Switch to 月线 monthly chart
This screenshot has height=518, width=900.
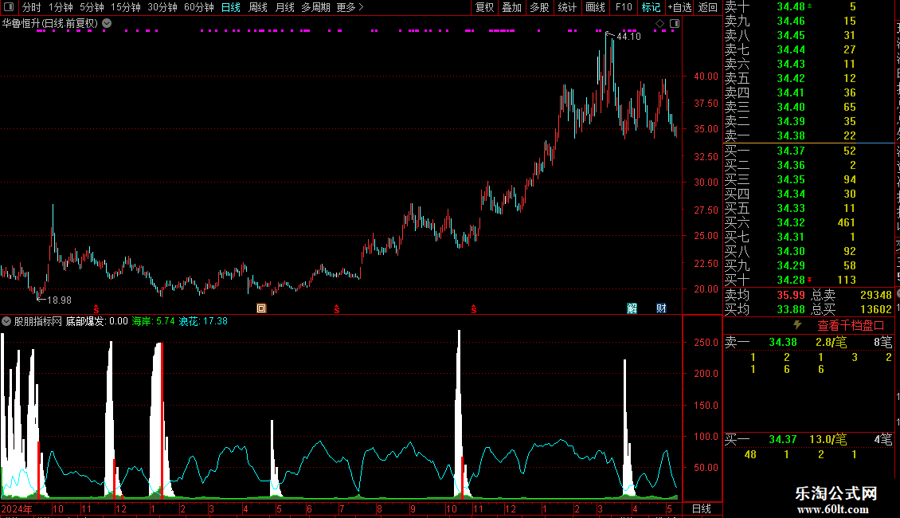[284, 7]
